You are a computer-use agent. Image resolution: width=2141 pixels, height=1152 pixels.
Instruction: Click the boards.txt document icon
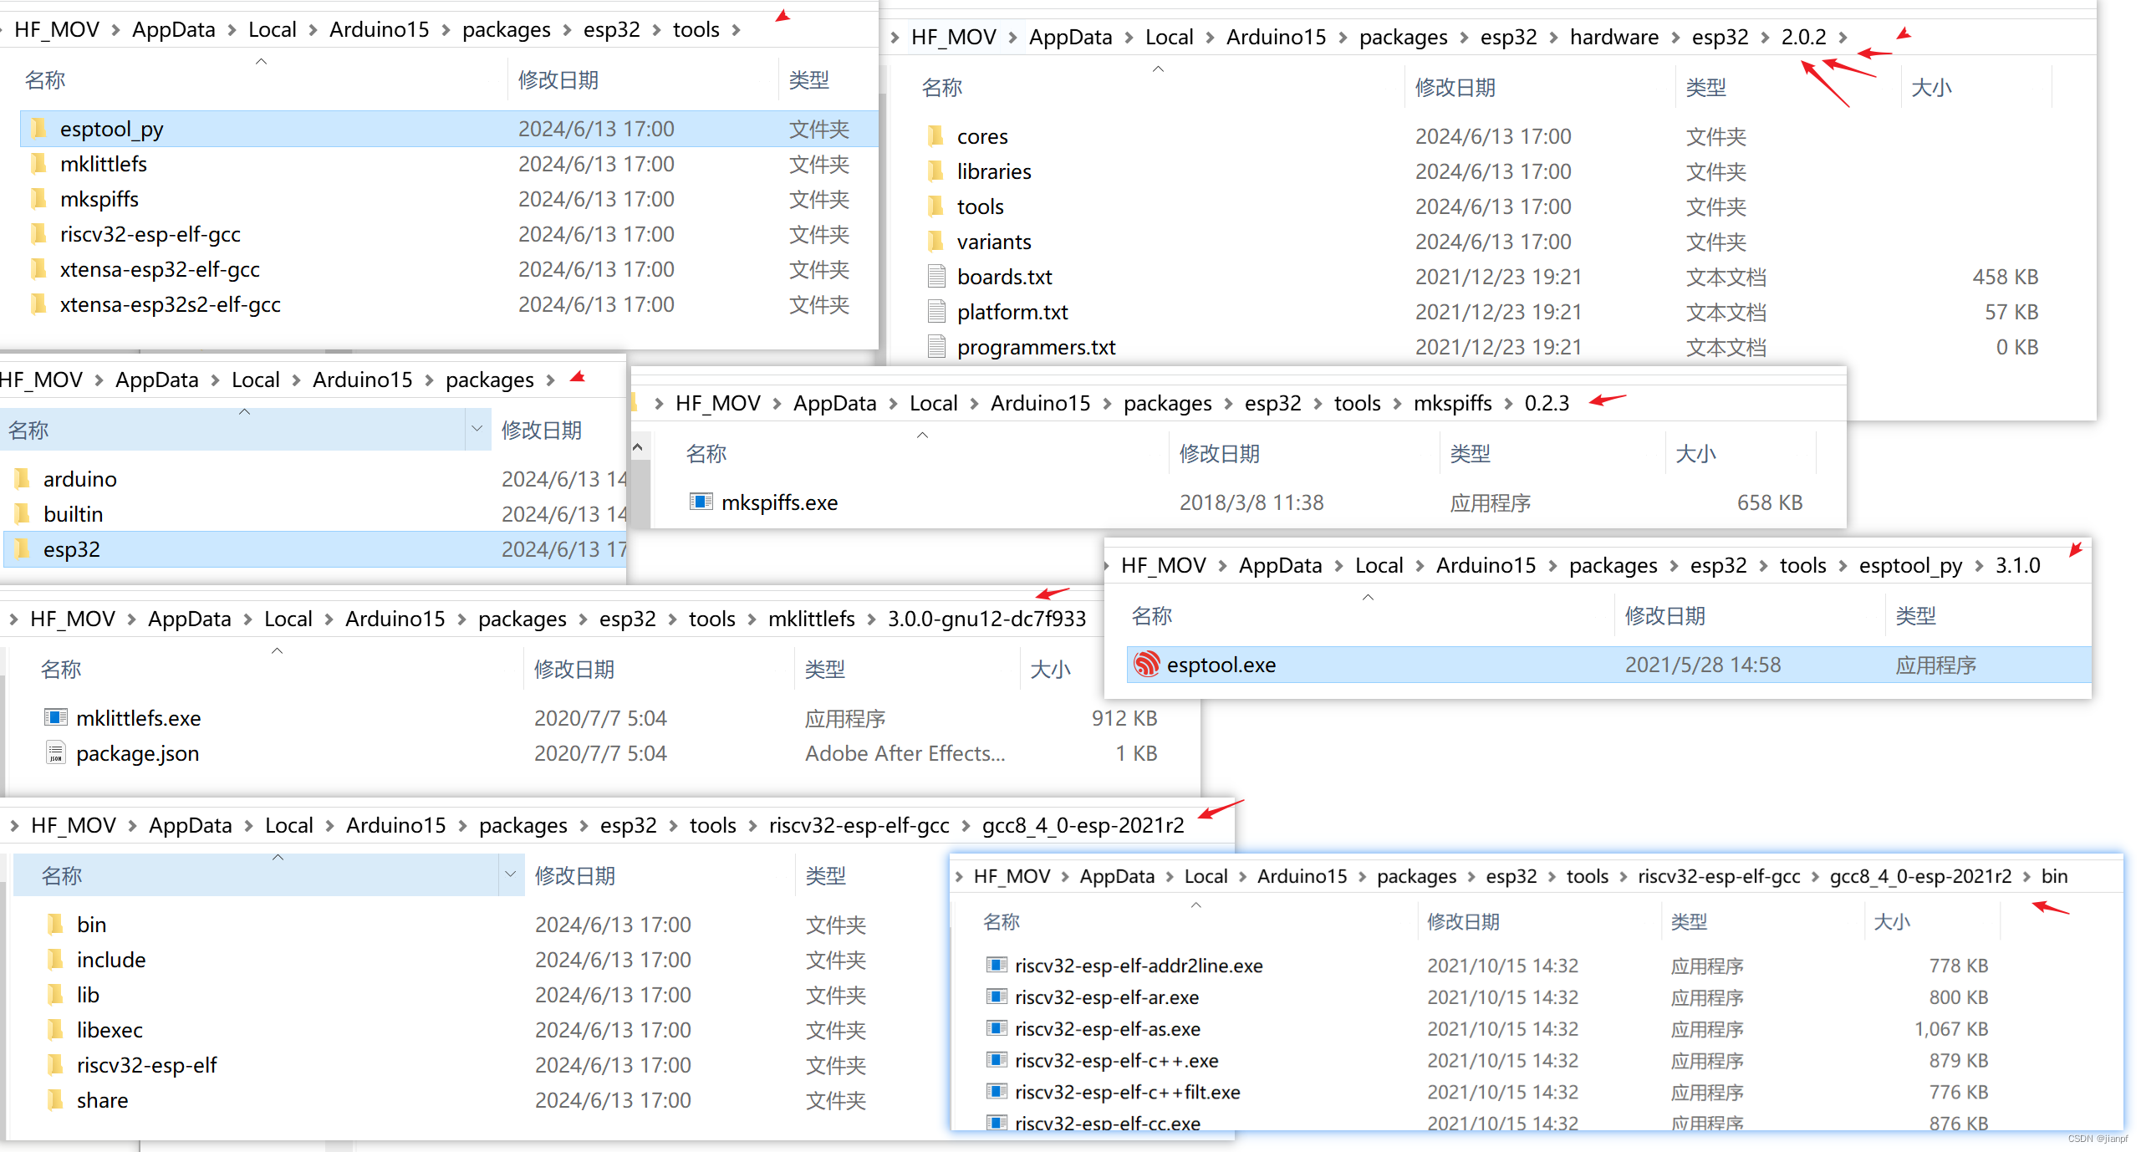click(x=936, y=277)
